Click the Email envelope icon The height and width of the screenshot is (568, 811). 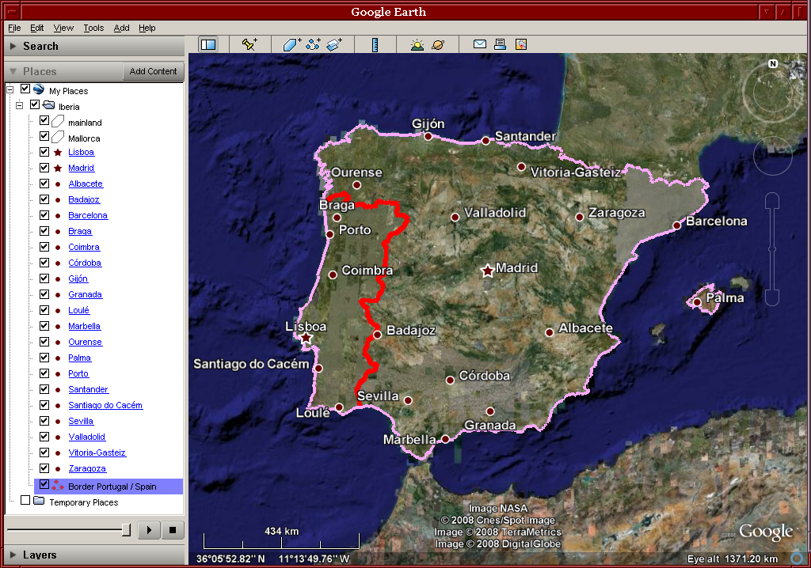(x=480, y=44)
